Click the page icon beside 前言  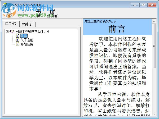18,36
